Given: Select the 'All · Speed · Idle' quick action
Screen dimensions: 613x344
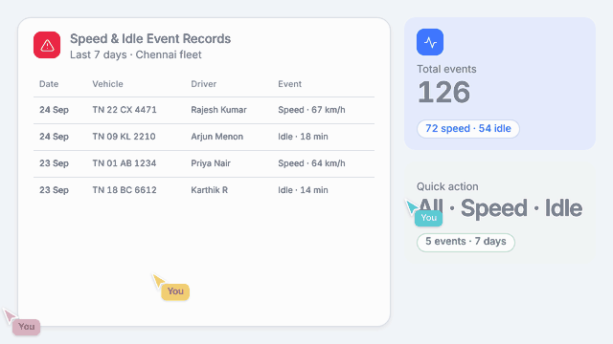Looking at the screenshot, I should pyautogui.click(x=500, y=208).
